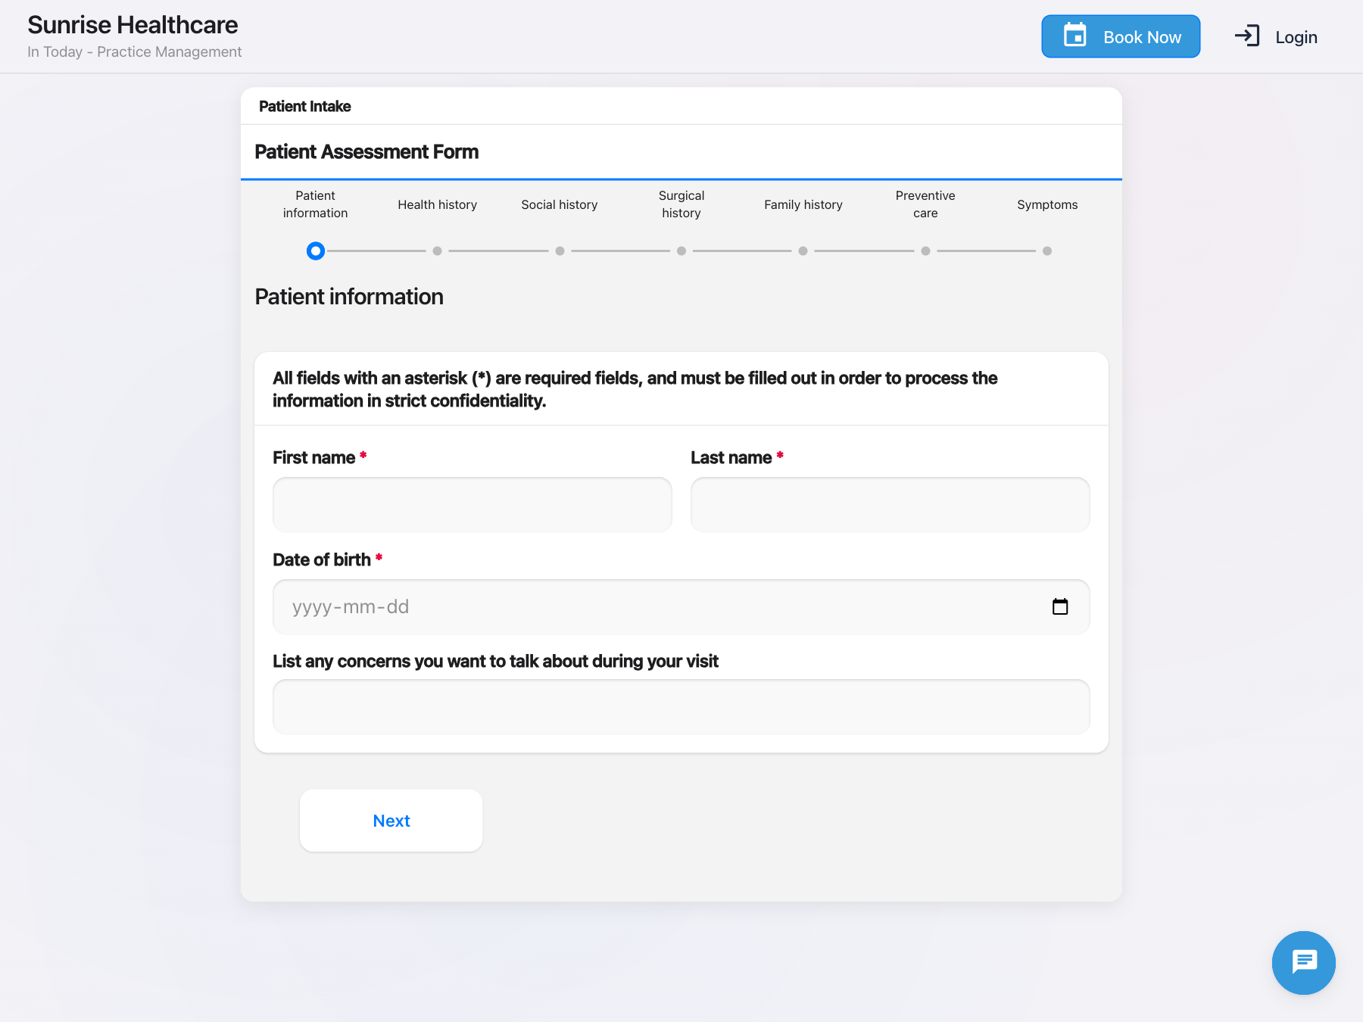Click the Health history progress dot
The width and height of the screenshot is (1363, 1022).
438,251
